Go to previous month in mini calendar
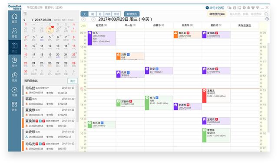This screenshot has width=278, height=164. (24, 20)
